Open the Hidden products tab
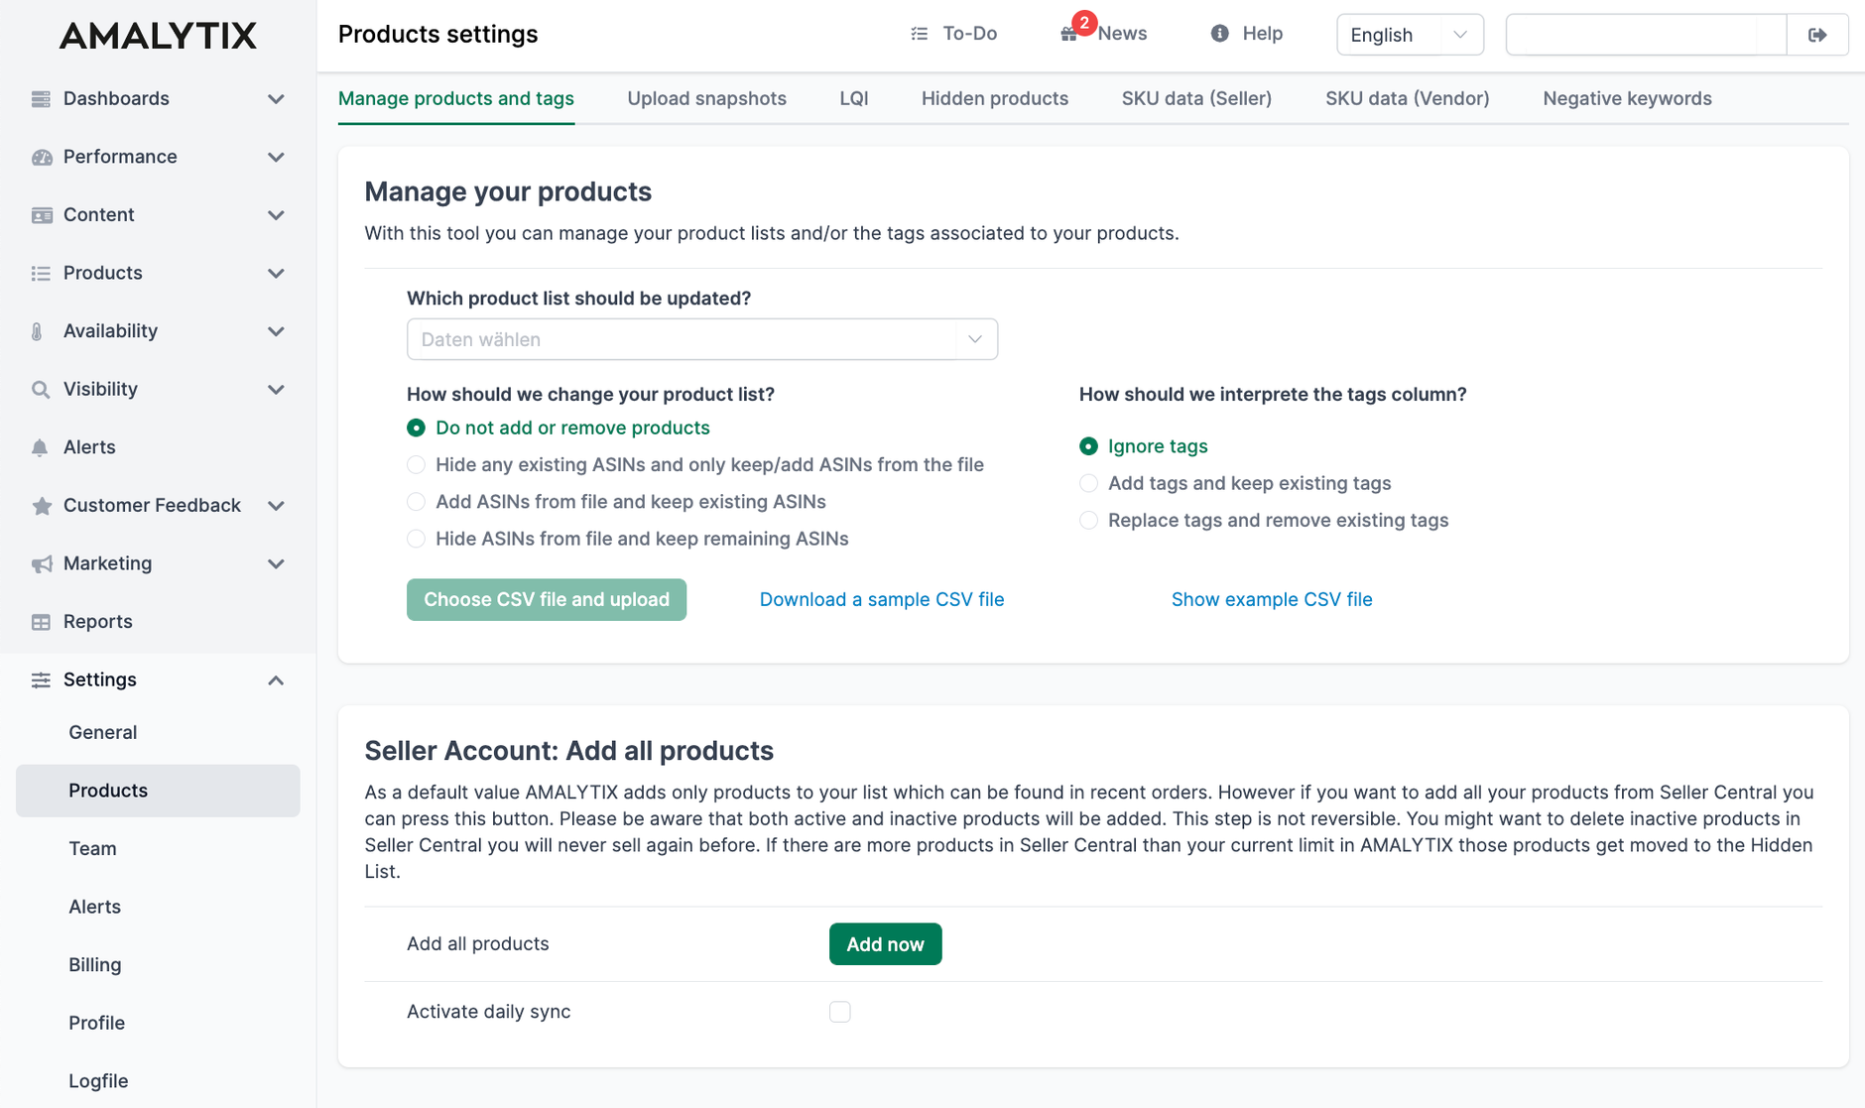The width and height of the screenshot is (1865, 1108). click(x=995, y=98)
